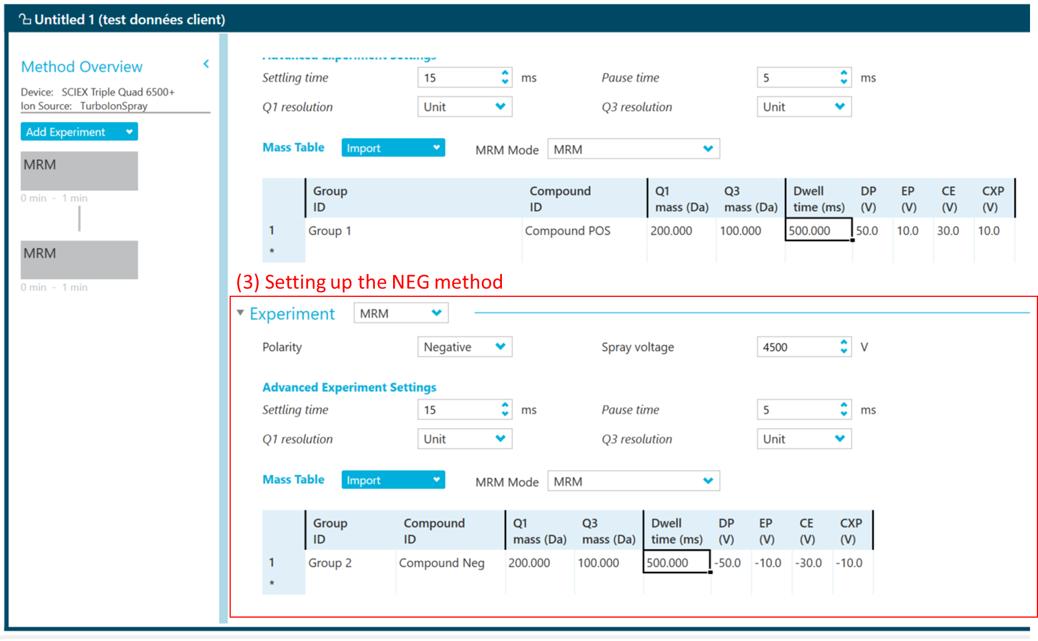Open lower Q1 resolution dropdown
Screen dimensions: 1038x641
[465, 439]
